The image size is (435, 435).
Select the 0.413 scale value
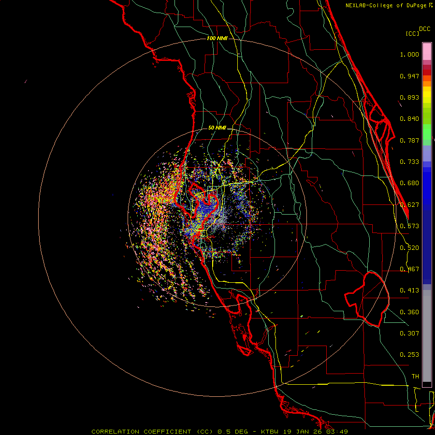(409, 290)
